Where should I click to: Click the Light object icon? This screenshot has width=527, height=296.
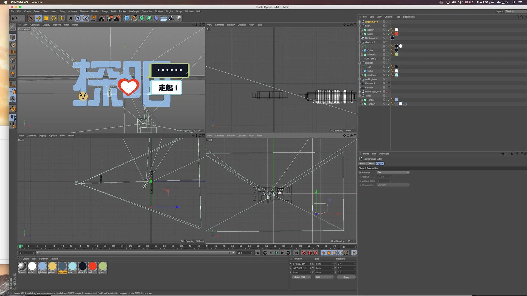pos(179,18)
